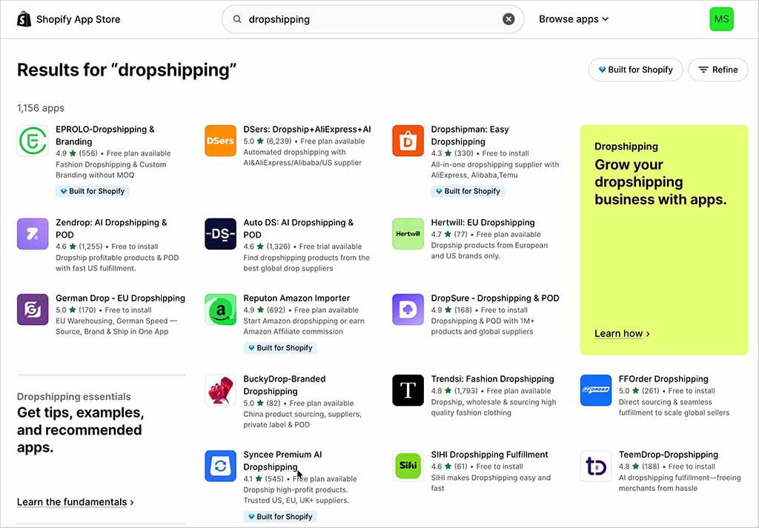Open the BuckyDrop app icon
Viewport: 759px width, 528px height.
pos(220,390)
